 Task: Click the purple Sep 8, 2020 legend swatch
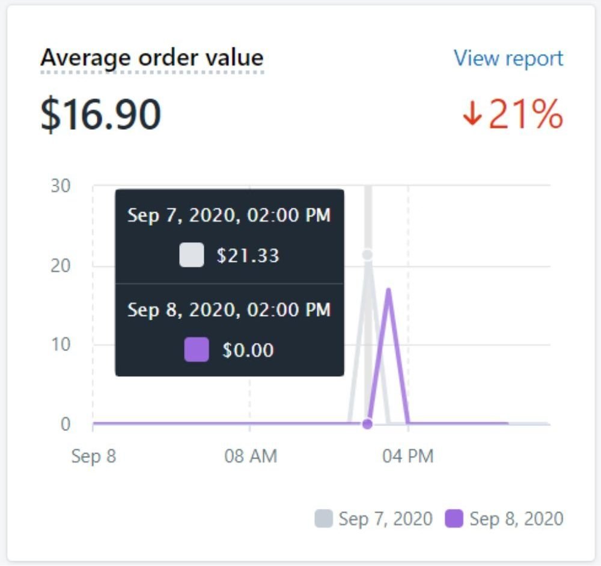coord(454,519)
